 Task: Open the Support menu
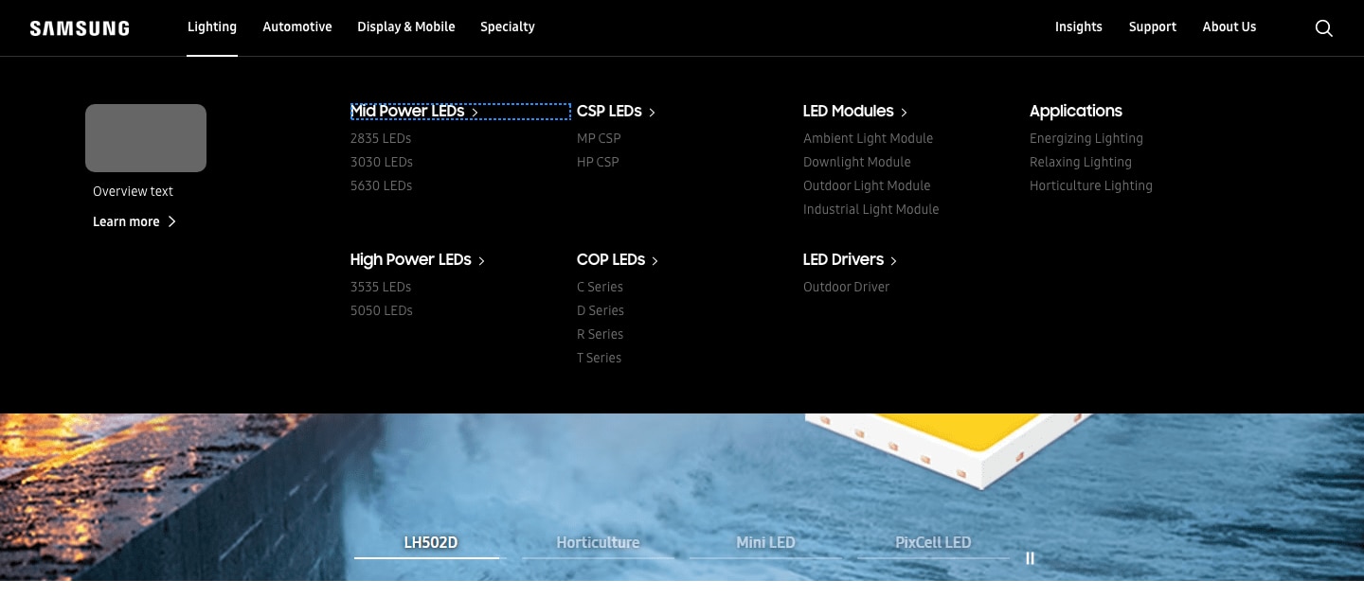1152,26
